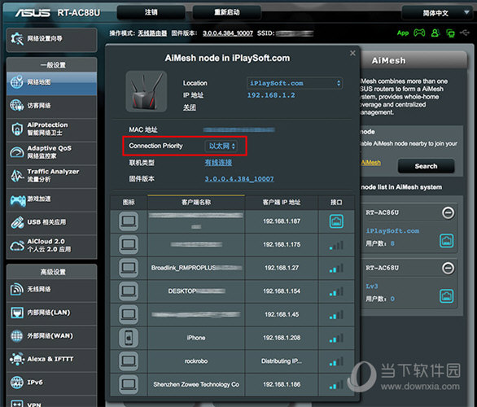
Task: Click the ASUS logo
Action: 33,13
